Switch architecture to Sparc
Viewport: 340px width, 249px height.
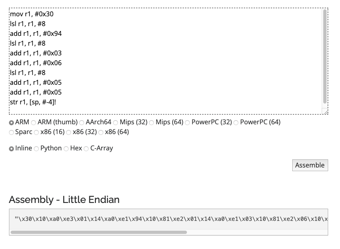(11, 132)
